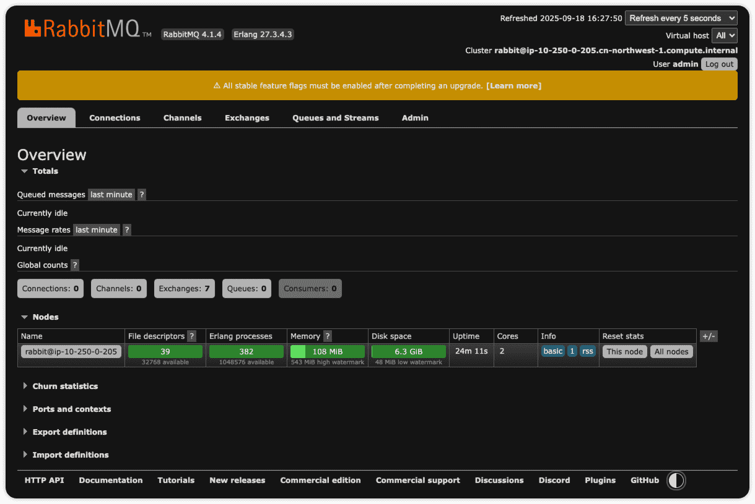Image resolution: width=755 pixels, height=504 pixels.
Task: Click the basic info tag
Action: point(553,351)
